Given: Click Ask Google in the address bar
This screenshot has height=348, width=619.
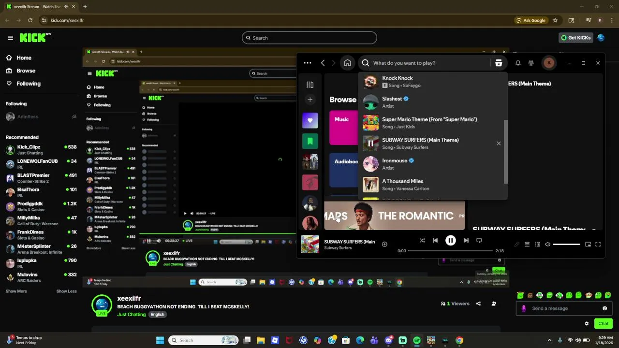Looking at the screenshot, I should (531, 20).
